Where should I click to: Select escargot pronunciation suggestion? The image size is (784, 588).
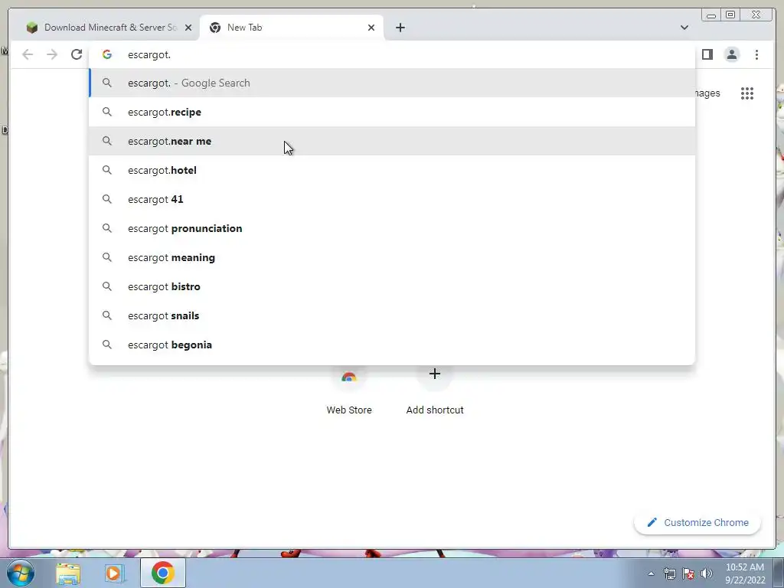392,228
